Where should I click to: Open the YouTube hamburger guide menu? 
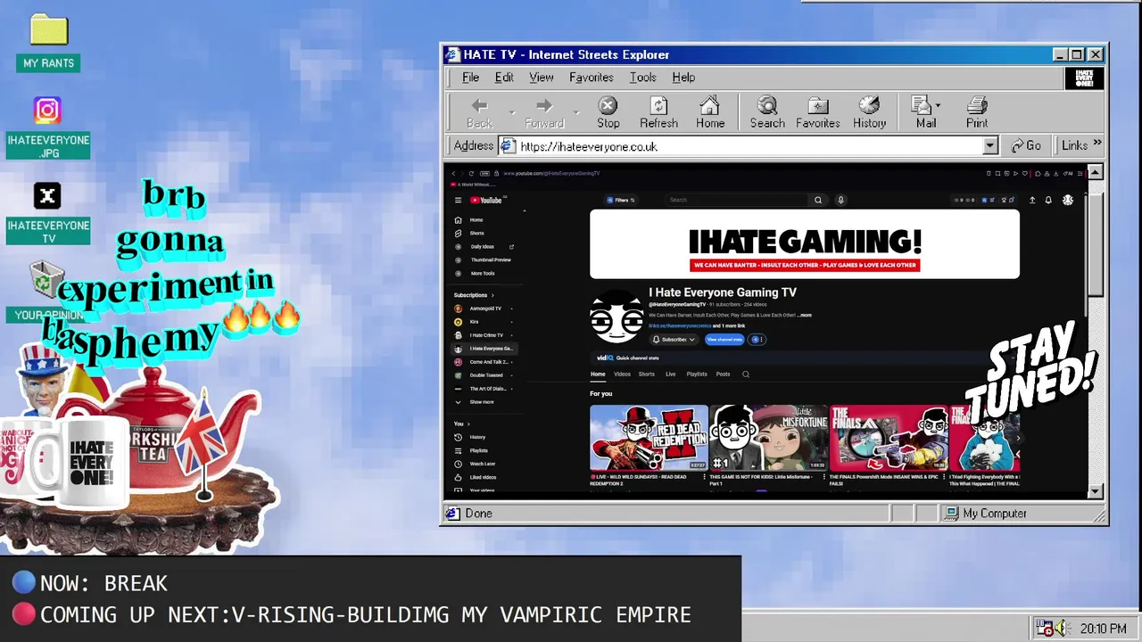(458, 200)
